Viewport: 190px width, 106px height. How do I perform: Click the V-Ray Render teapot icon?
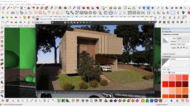pyautogui.click(x=111, y=13)
